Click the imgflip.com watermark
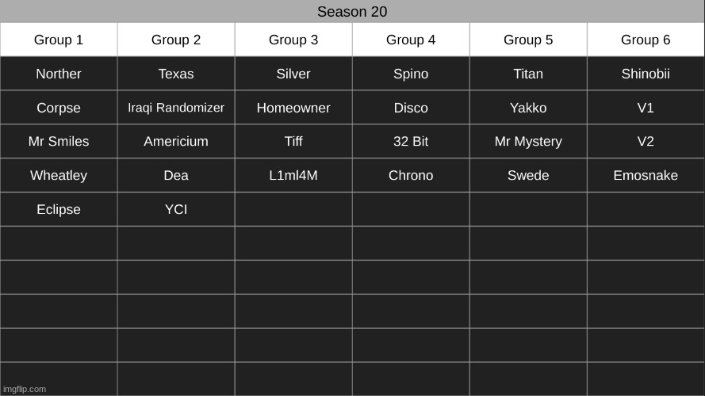Screen dimensions: 705x396 (26, 389)
